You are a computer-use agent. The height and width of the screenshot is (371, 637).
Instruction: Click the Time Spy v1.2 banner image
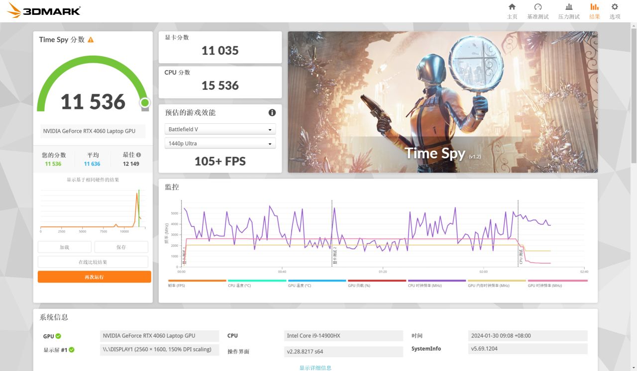pyautogui.click(x=443, y=102)
